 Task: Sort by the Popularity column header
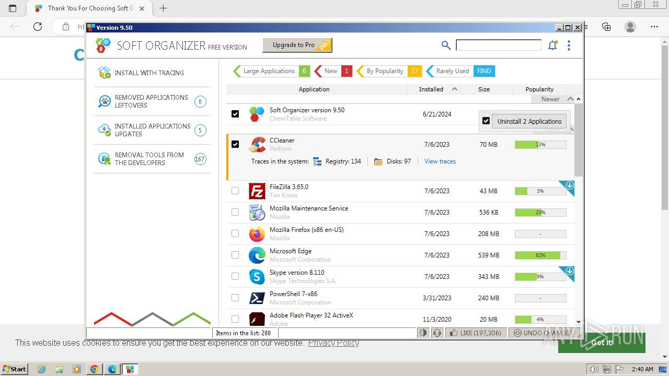tap(539, 89)
